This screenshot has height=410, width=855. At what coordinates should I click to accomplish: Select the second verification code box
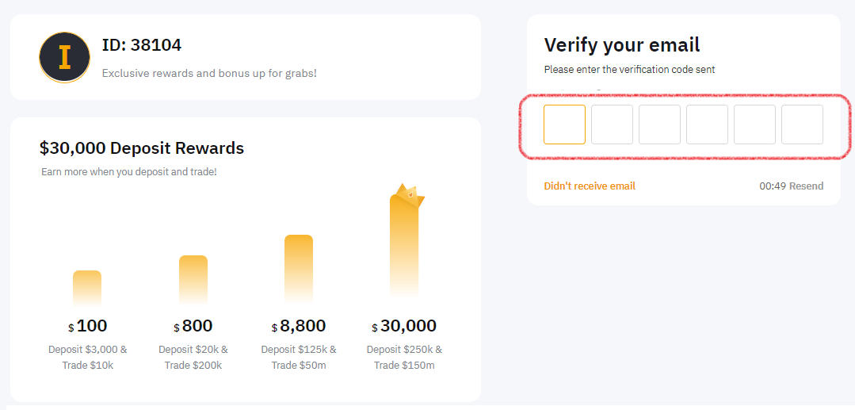pyautogui.click(x=612, y=125)
